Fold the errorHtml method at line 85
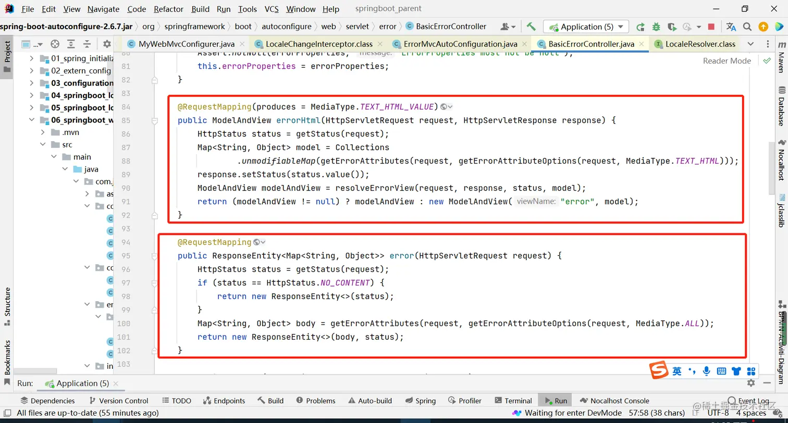788x423 pixels. point(154,121)
